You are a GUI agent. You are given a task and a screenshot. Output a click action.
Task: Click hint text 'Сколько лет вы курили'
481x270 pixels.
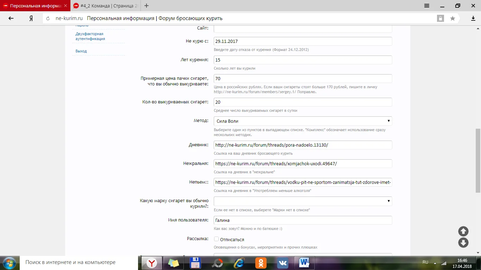pos(235,68)
